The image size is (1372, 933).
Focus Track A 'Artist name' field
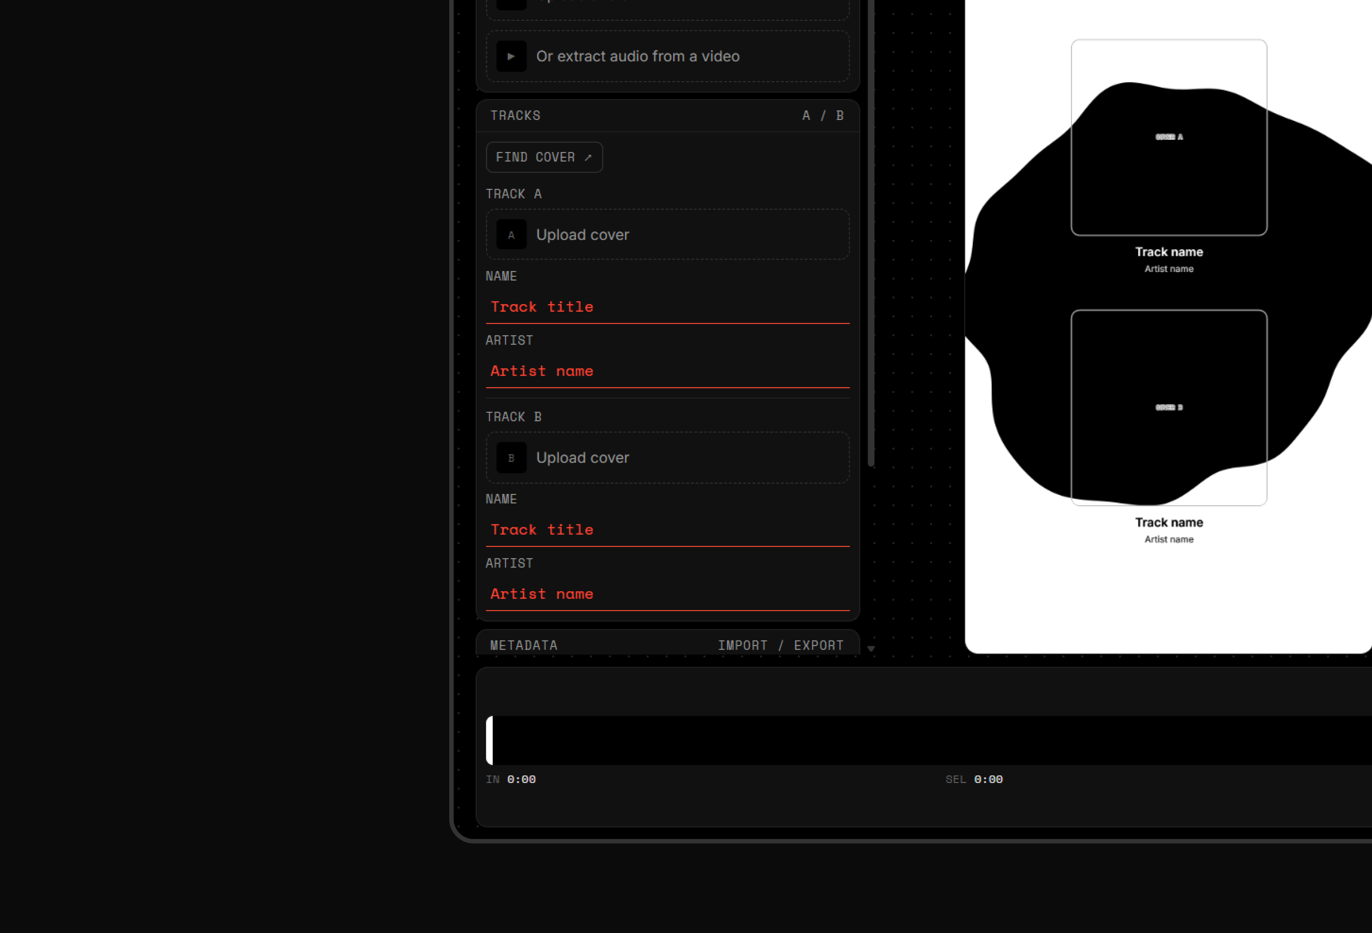pyautogui.click(x=668, y=371)
